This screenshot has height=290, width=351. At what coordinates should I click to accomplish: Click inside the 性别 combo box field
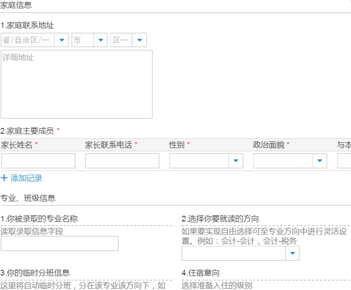click(199, 161)
